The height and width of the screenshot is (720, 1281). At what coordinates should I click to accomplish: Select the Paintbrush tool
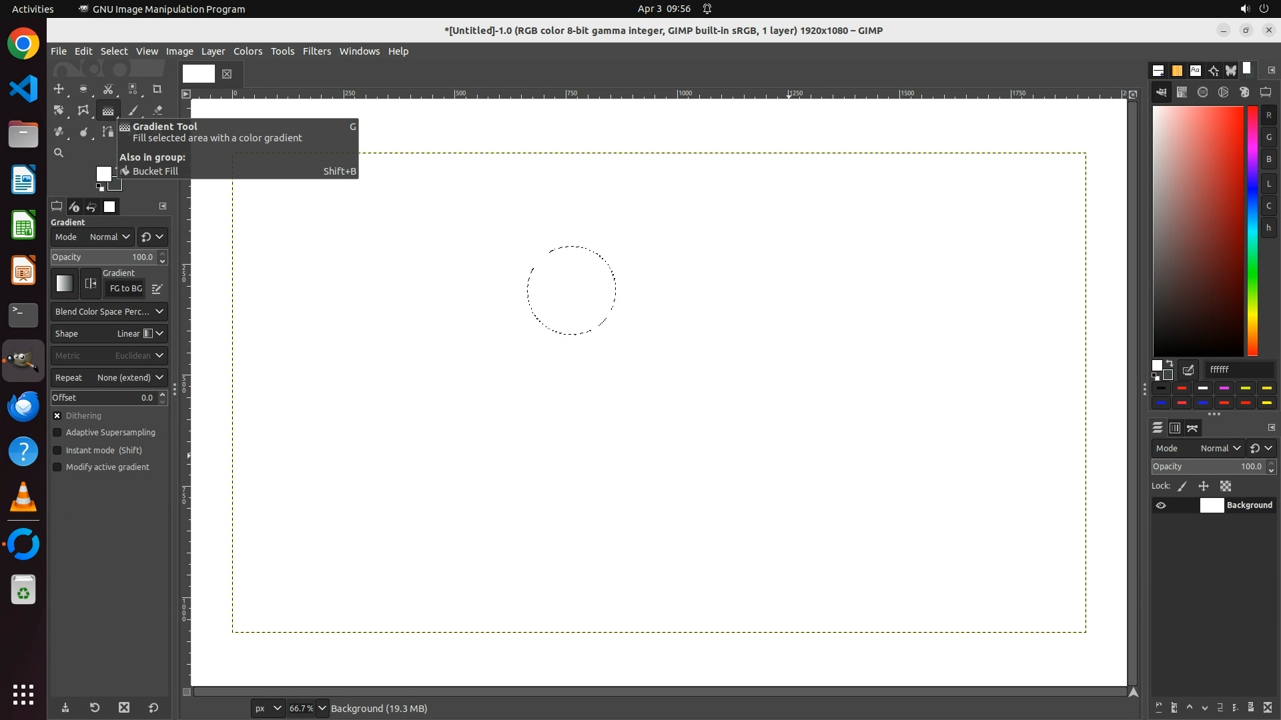(133, 111)
